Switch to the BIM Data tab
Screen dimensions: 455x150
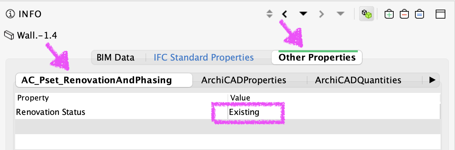[115, 57]
